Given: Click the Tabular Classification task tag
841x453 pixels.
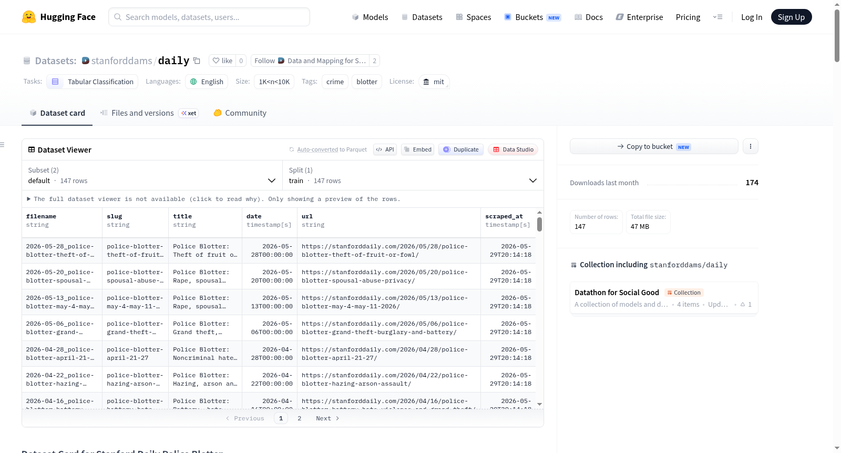Looking at the screenshot, I should 93,82.
